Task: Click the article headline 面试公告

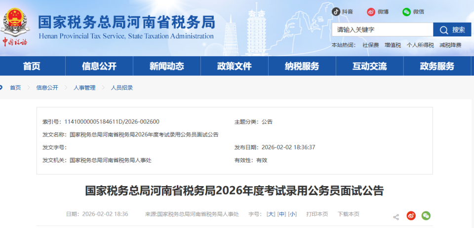Action: tap(234, 191)
